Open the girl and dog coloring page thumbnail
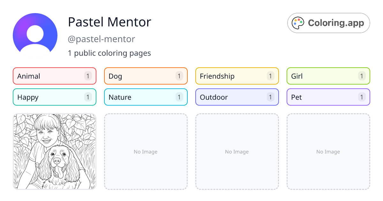Image resolution: width=383 pixels, height=201 pixels. [54, 152]
